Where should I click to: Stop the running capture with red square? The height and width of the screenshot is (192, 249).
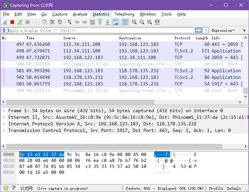[12, 22]
